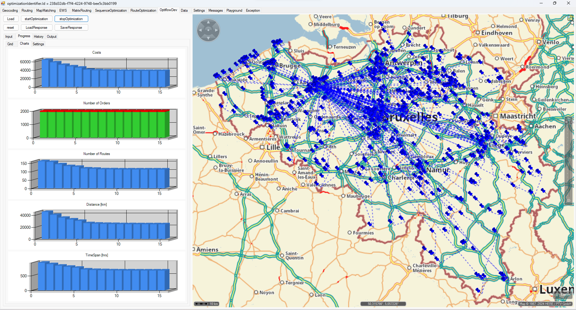576x310 pixels.
Task: Click the zoom-out icon below zoom slider
Action: point(568,201)
